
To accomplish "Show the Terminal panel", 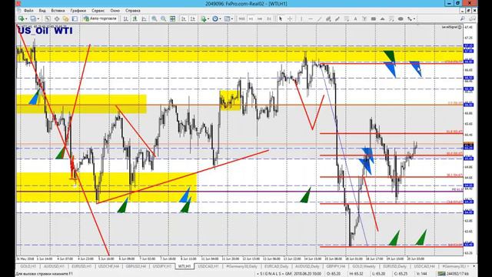I will 75,18.
